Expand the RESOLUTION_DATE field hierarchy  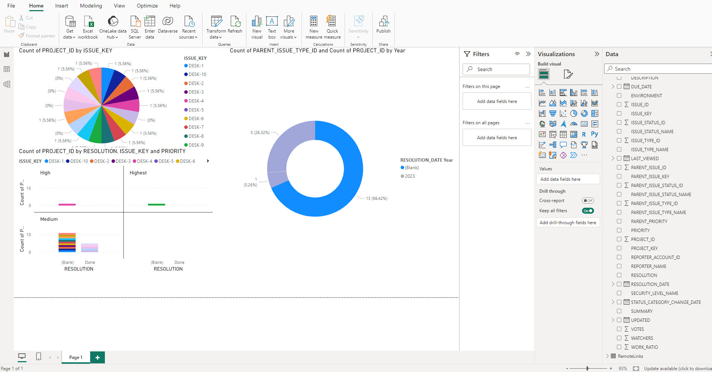[x=613, y=284]
